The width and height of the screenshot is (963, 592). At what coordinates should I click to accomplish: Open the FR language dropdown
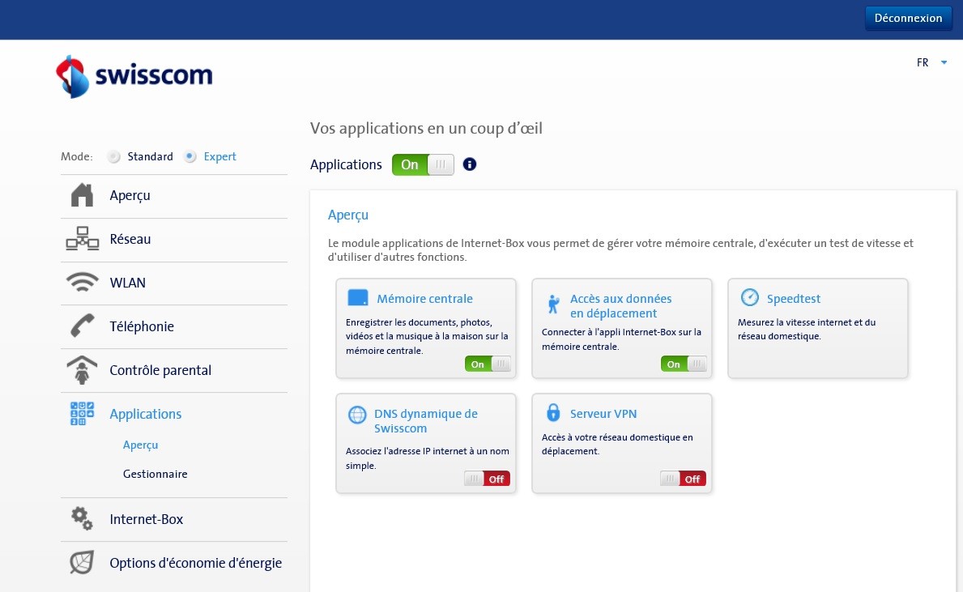(931, 62)
